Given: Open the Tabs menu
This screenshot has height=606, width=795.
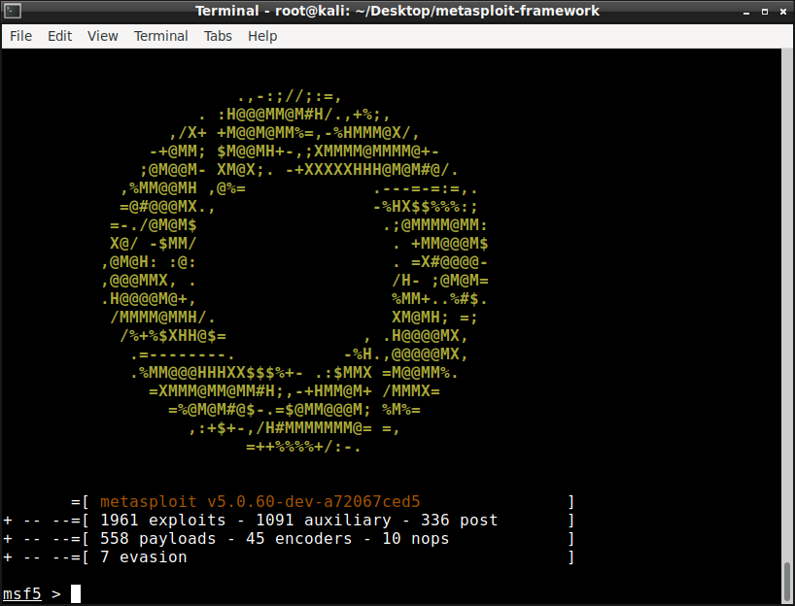Looking at the screenshot, I should click(x=218, y=36).
